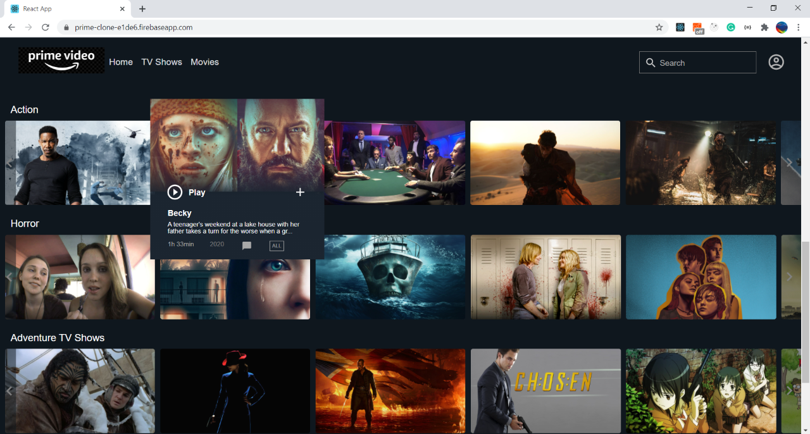The width and height of the screenshot is (810, 434).
Task: Open the red hat silhouette show thumbnail
Action: pos(235,391)
